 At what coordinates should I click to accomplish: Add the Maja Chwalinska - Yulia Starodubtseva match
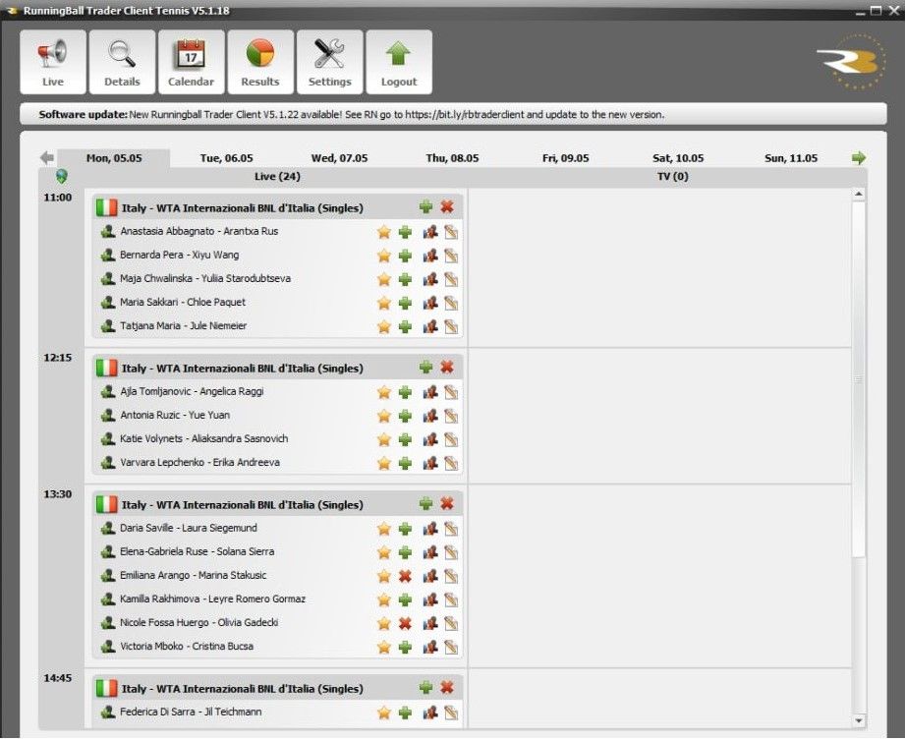coord(405,279)
